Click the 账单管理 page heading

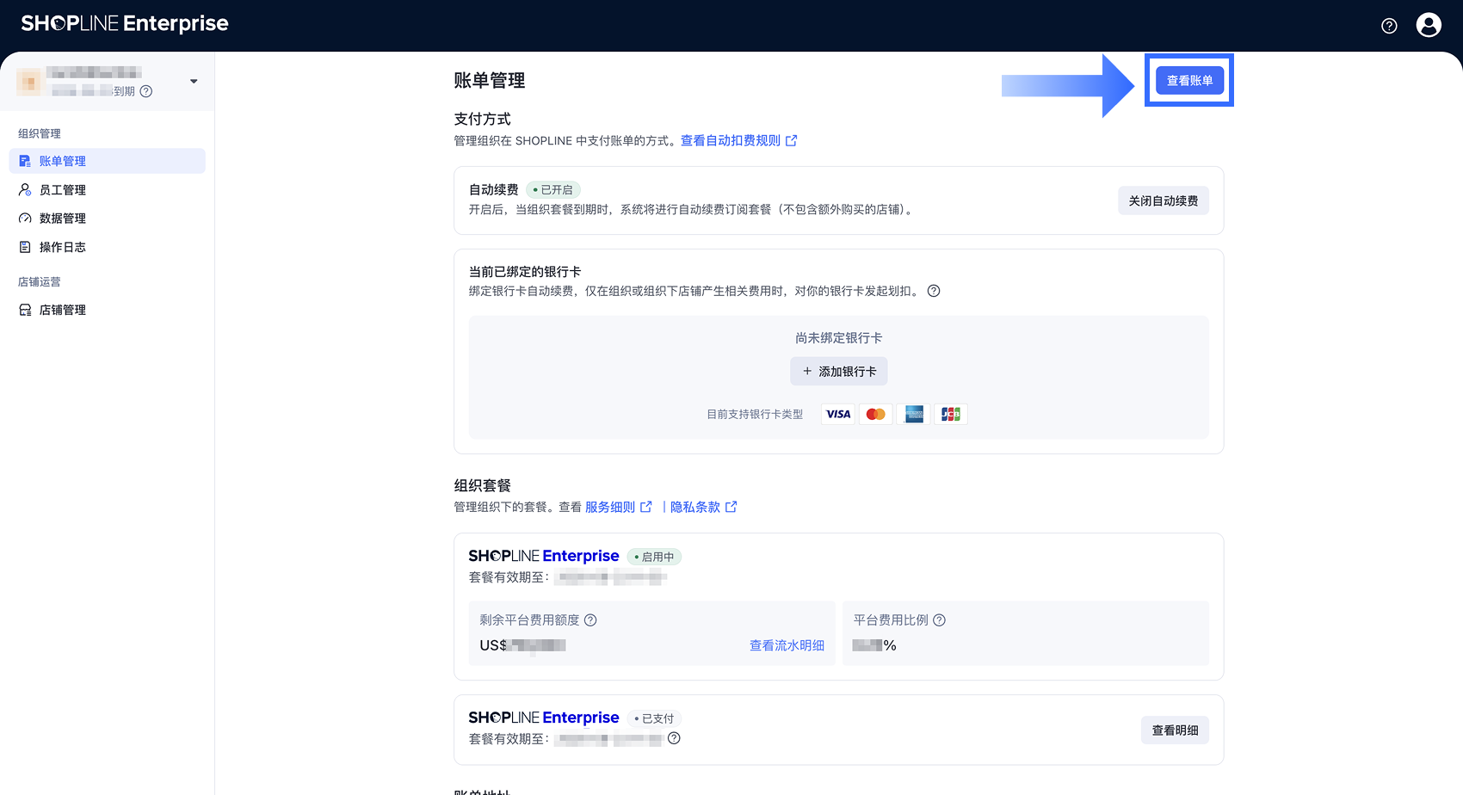click(490, 80)
